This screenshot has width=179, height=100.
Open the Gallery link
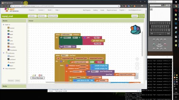coord(95,10)
